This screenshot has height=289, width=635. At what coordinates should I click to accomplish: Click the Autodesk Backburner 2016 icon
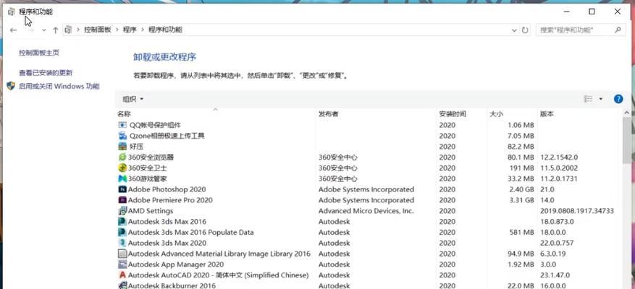[x=122, y=285]
